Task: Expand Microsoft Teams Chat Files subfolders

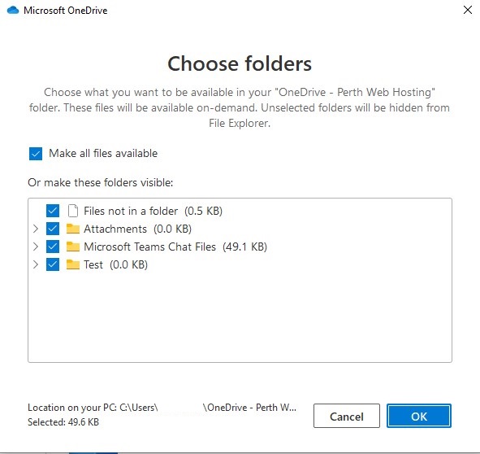Action: pyautogui.click(x=36, y=247)
